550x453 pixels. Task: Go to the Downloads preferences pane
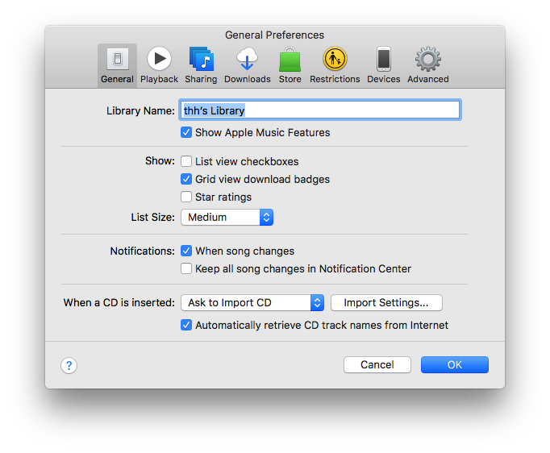click(x=248, y=65)
